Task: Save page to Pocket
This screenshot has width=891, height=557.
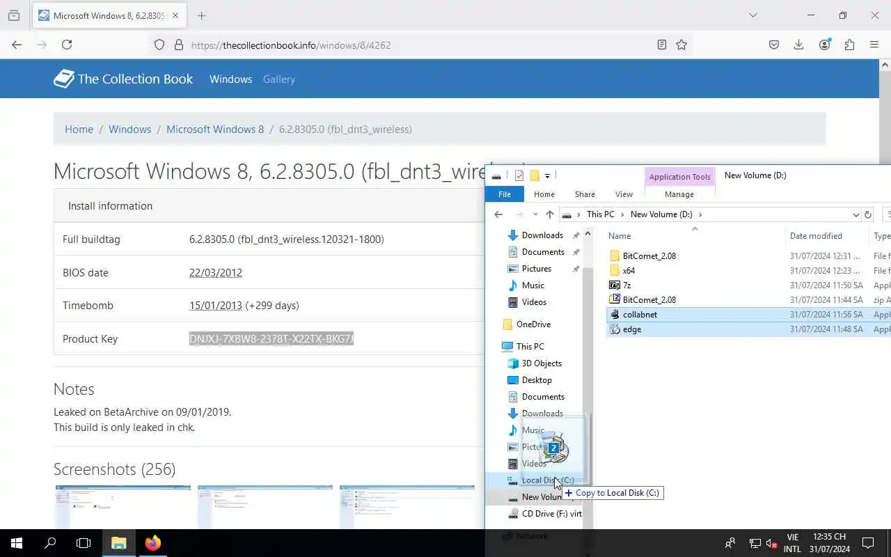Action: point(774,45)
